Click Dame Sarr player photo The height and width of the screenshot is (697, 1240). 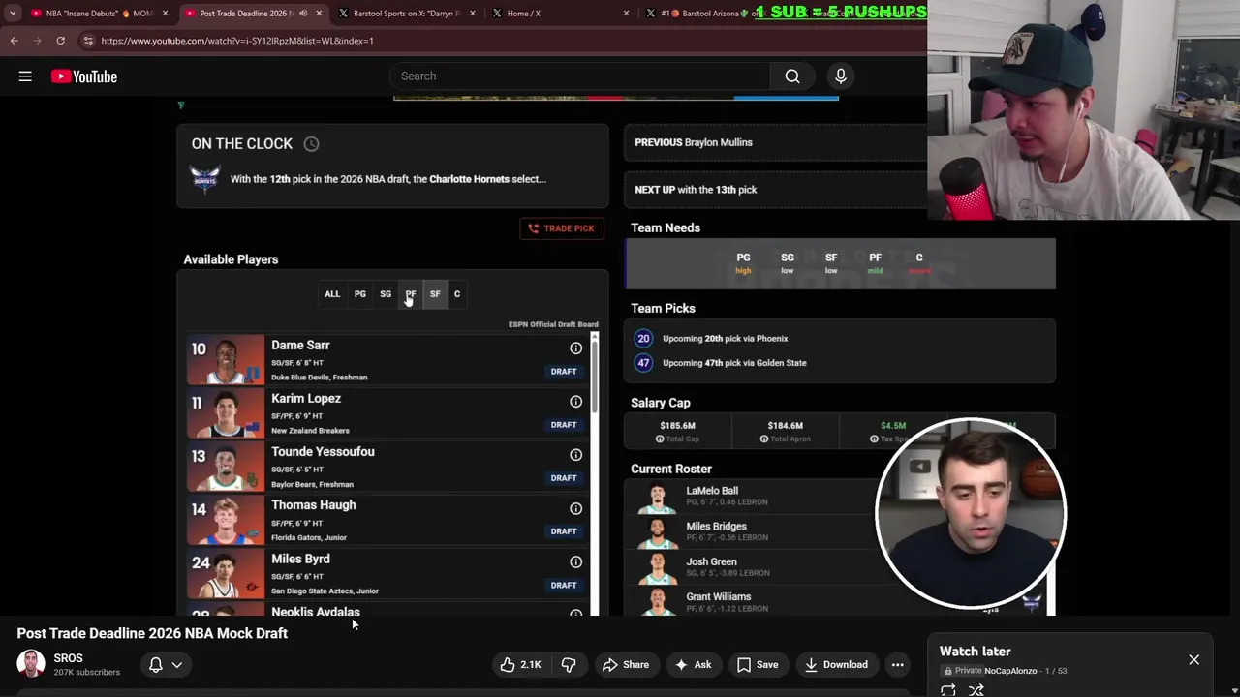pyautogui.click(x=225, y=360)
